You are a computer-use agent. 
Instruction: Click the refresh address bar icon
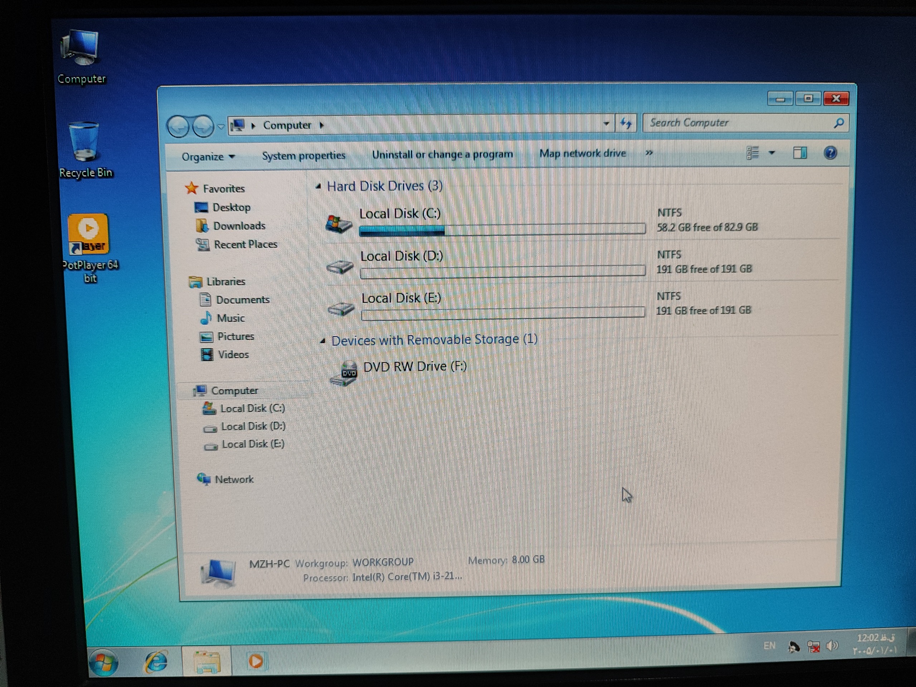pyautogui.click(x=626, y=123)
